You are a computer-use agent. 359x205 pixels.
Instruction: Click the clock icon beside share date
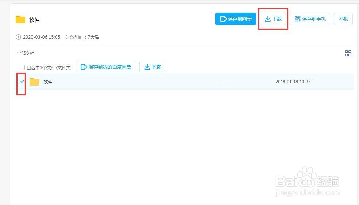click(18, 37)
